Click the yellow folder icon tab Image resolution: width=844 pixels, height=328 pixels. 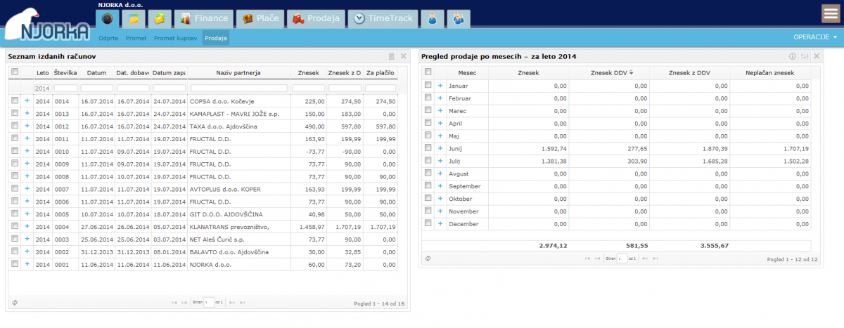134,19
